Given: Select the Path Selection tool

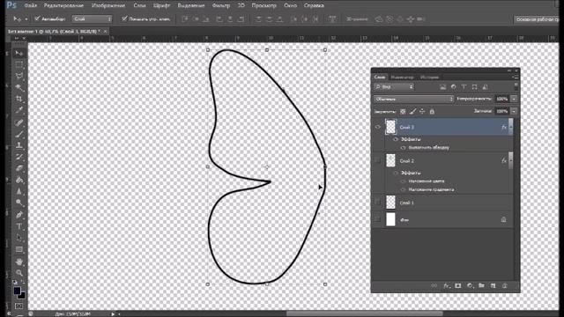Looking at the screenshot, I should pyautogui.click(x=19, y=238).
